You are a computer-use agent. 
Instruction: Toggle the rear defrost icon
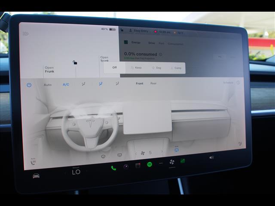(119, 155)
